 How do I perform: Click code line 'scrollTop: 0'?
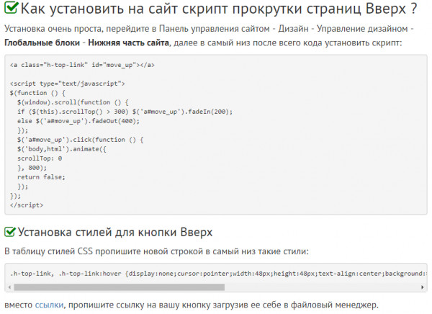pyautogui.click(x=40, y=158)
